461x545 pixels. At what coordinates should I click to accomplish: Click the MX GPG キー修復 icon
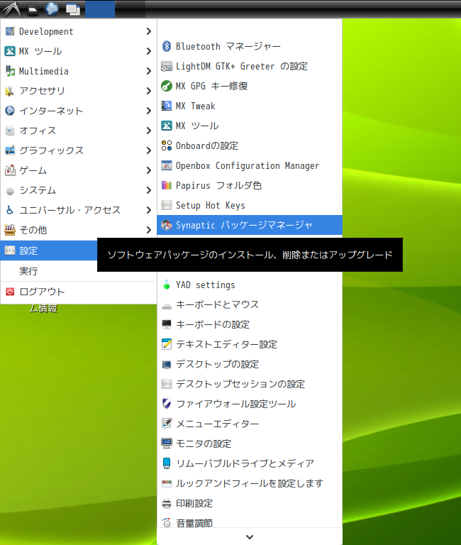(x=167, y=86)
